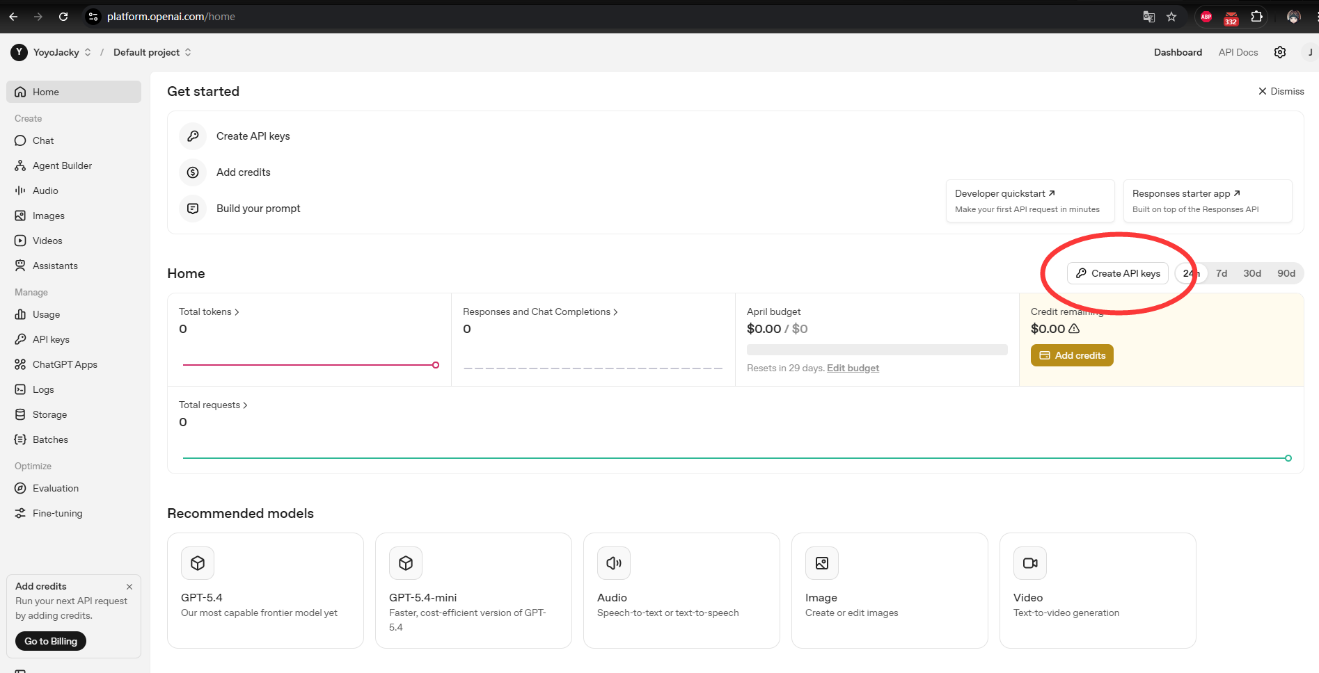This screenshot has width=1319, height=673.
Task: Open Images in the sidebar
Action: coord(74,216)
